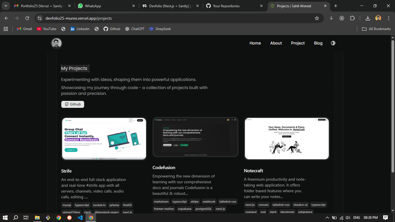Click the webhook tag
The width and height of the screenshot is (395, 222).
pos(209,201)
